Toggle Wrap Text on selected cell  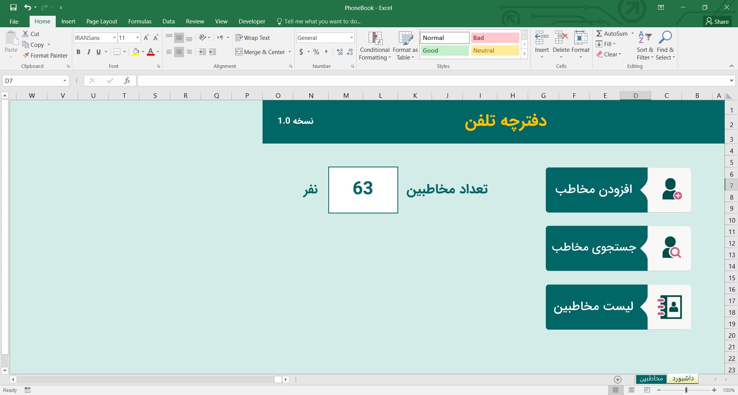pos(253,38)
